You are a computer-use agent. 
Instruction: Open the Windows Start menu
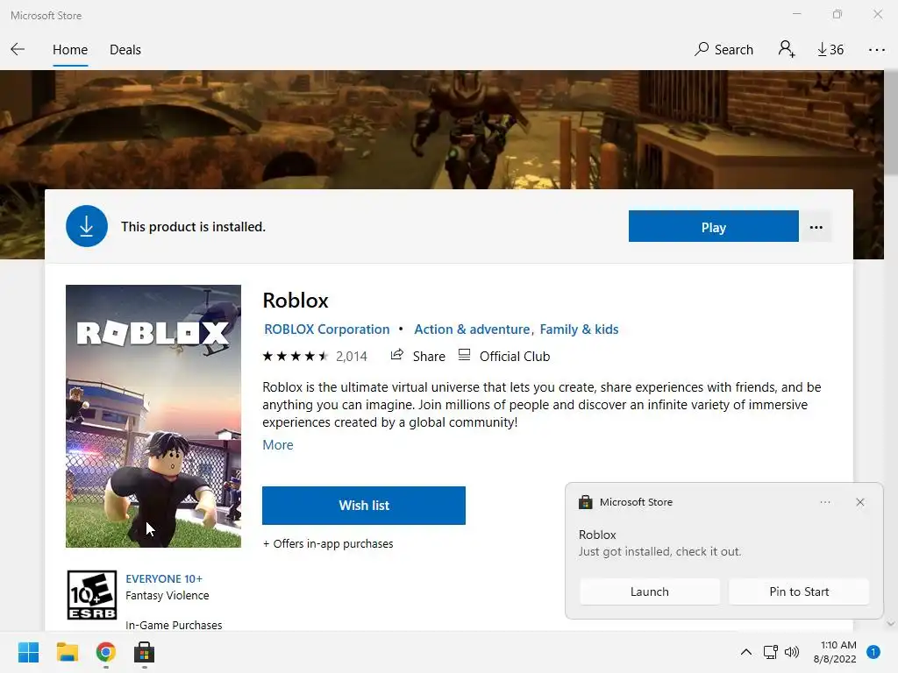pos(28,652)
